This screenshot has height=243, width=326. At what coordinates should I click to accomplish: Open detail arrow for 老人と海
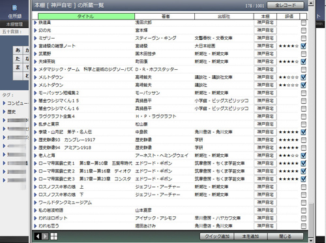(x=35, y=155)
